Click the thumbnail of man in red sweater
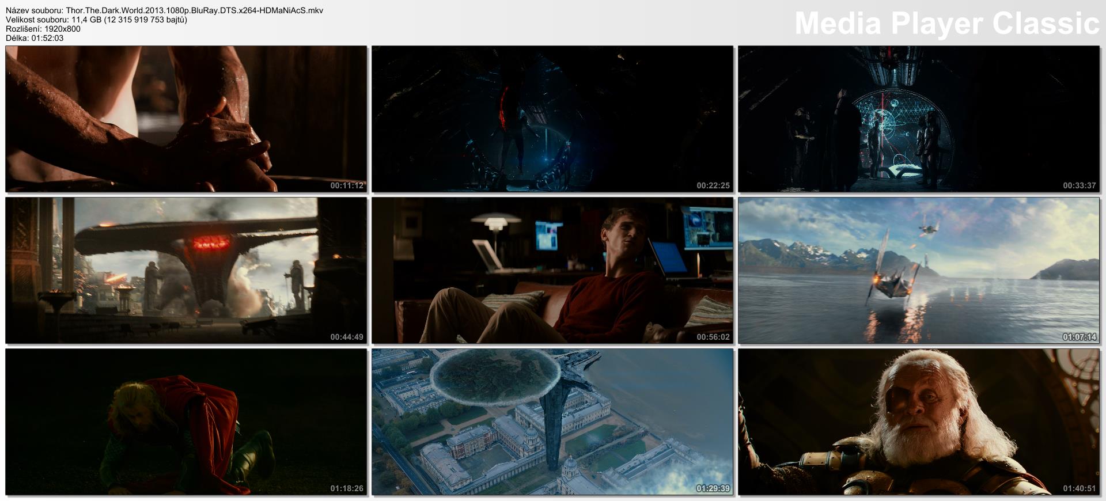 [552, 270]
